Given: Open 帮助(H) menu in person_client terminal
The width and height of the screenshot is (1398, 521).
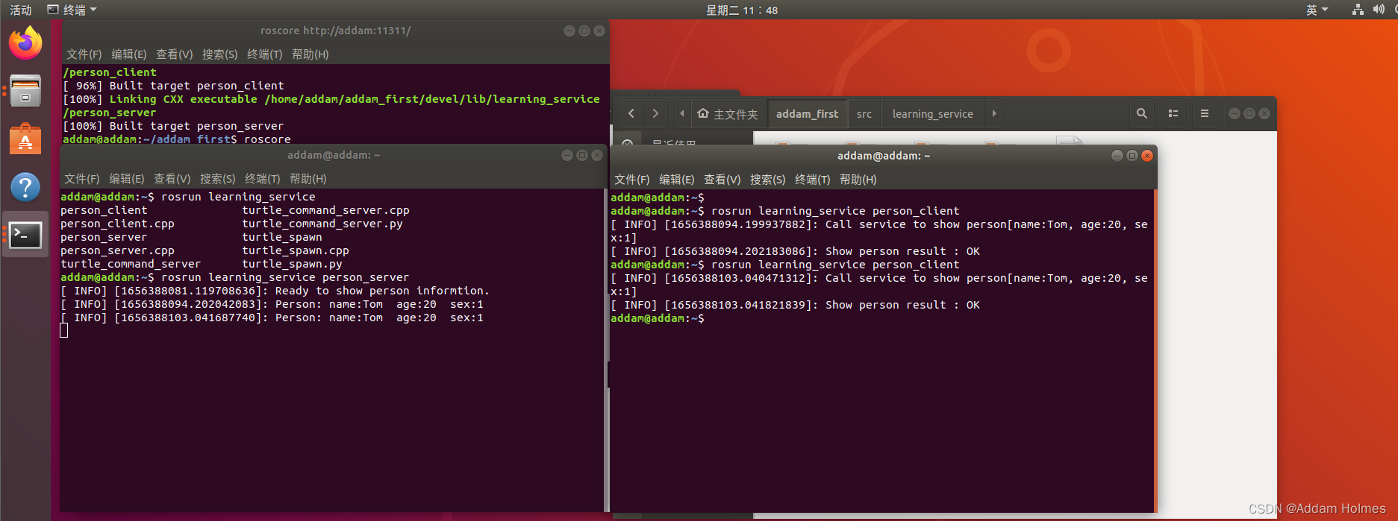Looking at the screenshot, I should [858, 180].
